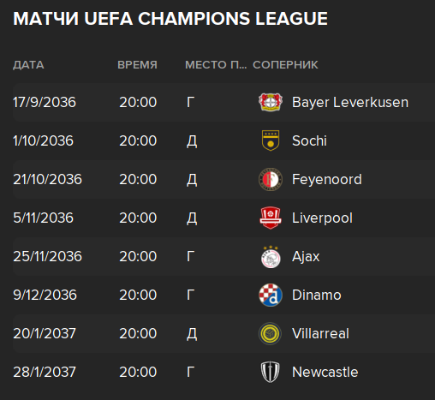Select the Liverpool club badge
This screenshot has height=400, width=435.
[x=271, y=218]
